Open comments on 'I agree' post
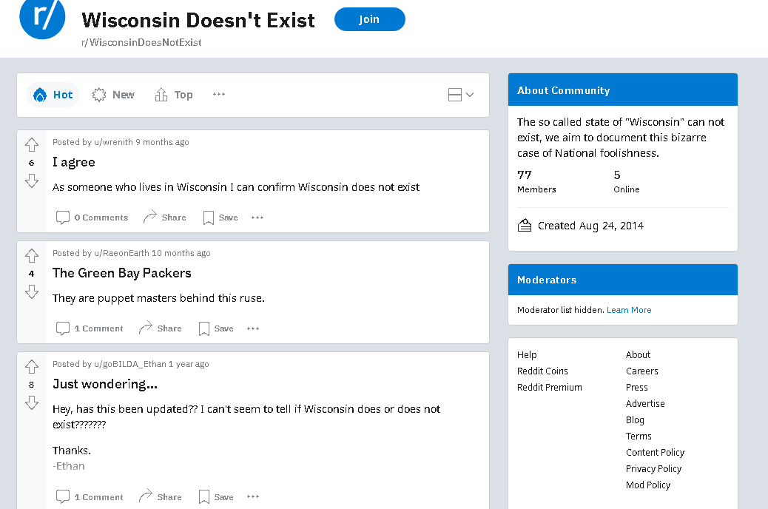This screenshot has width=768, height=509. [x=92, y=218]
